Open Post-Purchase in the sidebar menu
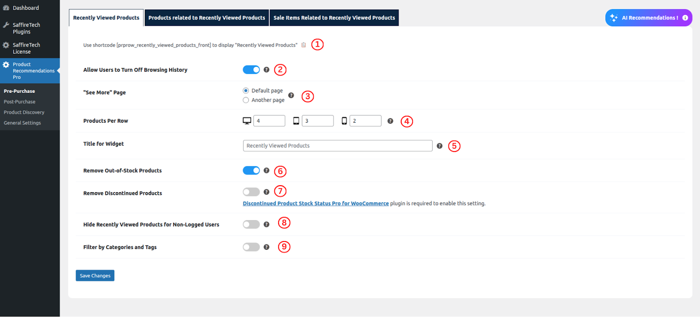700x317 pixels. point(20,102)
